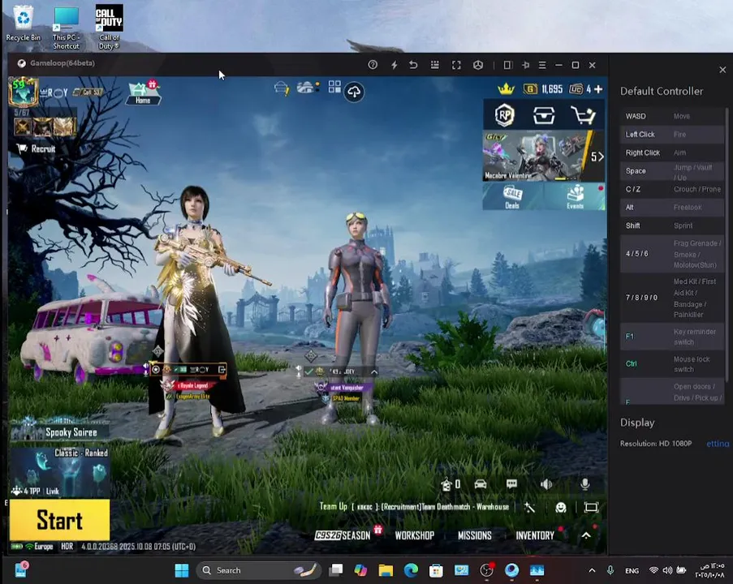Select the WASD Move key row

tap(672, 116)
